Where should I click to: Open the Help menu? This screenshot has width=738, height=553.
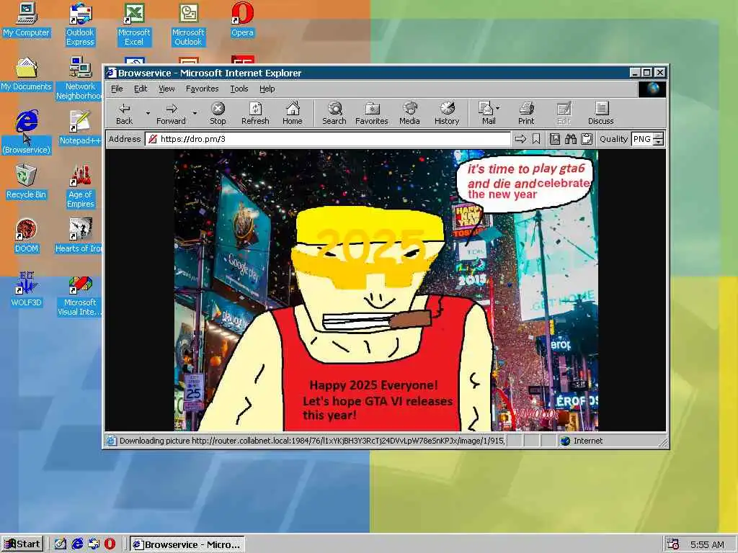(267, 89)
